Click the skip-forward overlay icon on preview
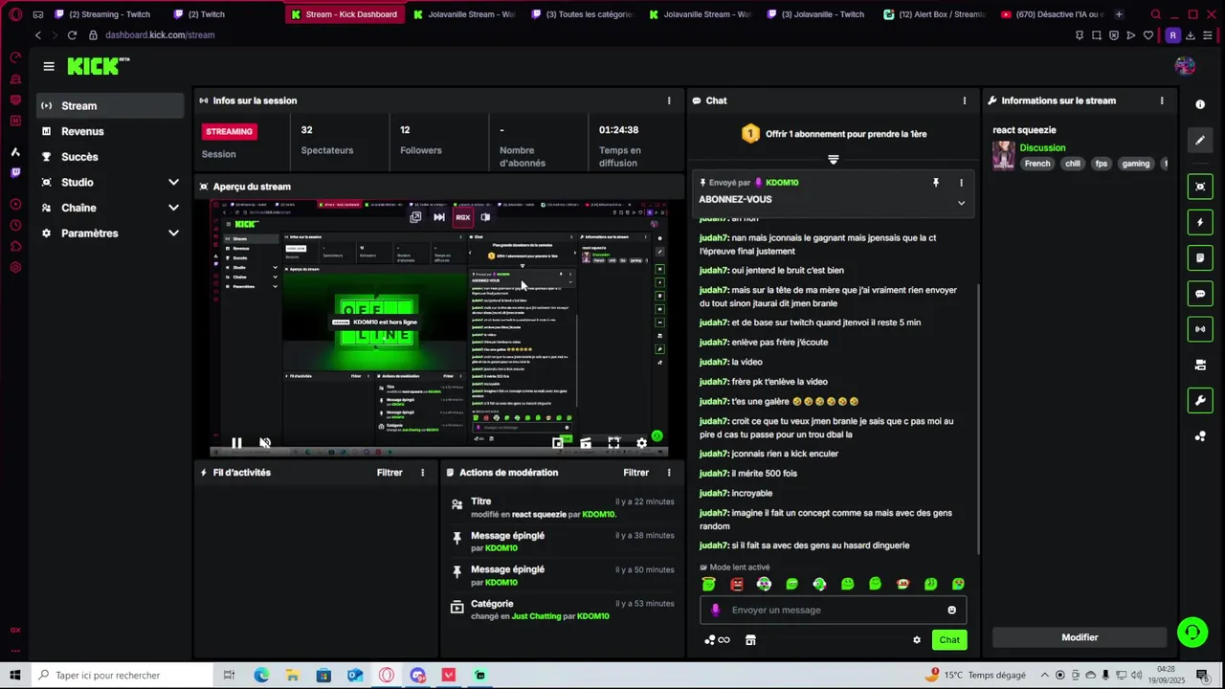Screen dimensions: 1225x689 tap(439, 217)
